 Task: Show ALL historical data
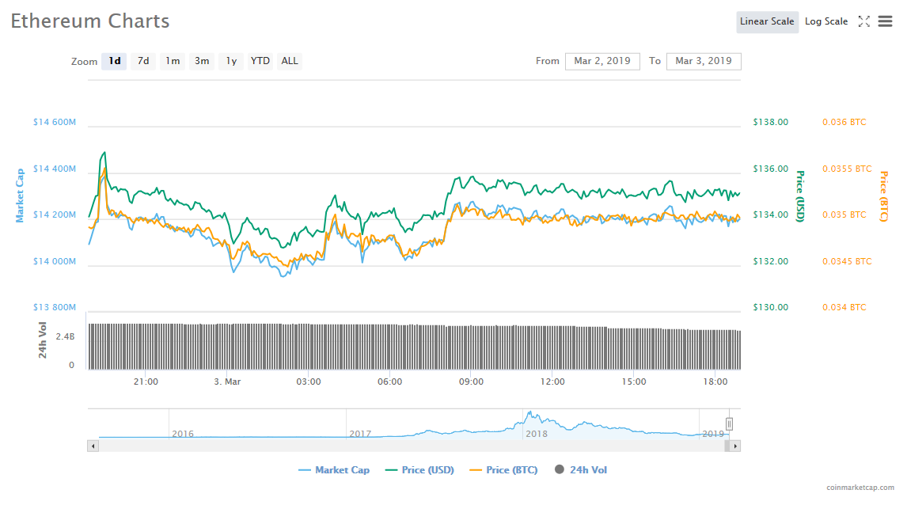(290, 61)
